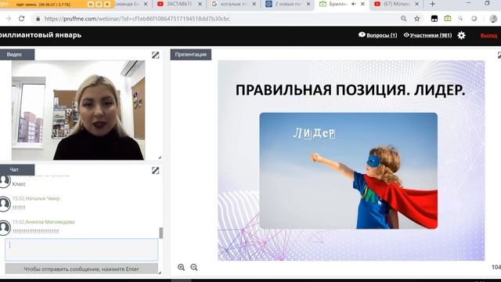Screen dimensions: 501x282
Task: Mute the Бриллиантовый tab audio icon
Action: tap(354, 4)
